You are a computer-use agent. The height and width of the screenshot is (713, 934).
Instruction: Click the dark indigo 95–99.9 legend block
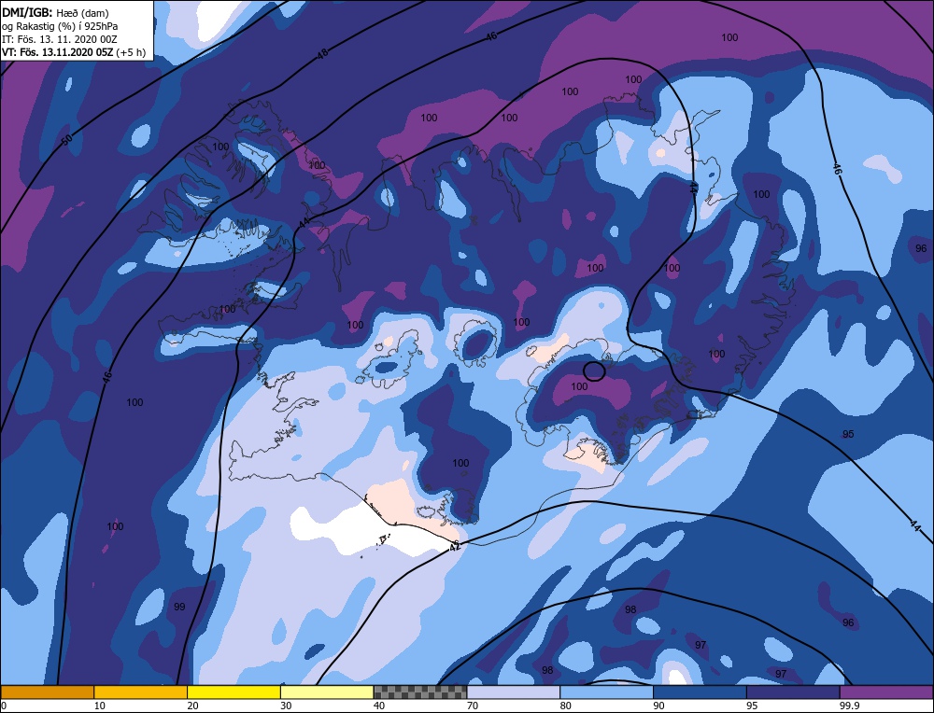[x=793, y=692]
